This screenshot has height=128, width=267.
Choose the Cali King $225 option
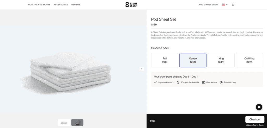click(x=249, y=60)
